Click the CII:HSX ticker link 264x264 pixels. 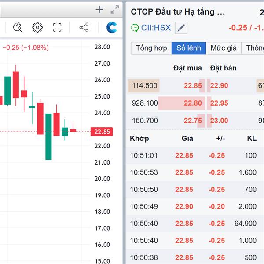coord(156,28)
